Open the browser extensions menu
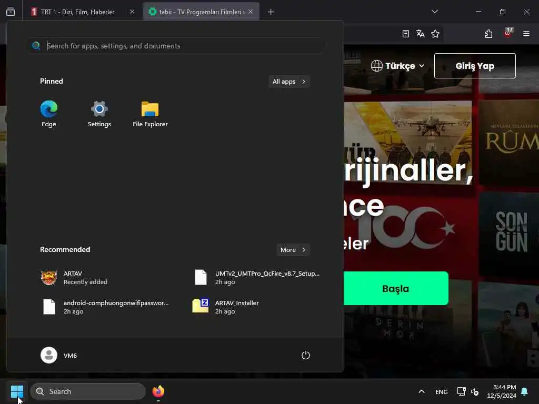The image size is (539, 404). point(488,34)
